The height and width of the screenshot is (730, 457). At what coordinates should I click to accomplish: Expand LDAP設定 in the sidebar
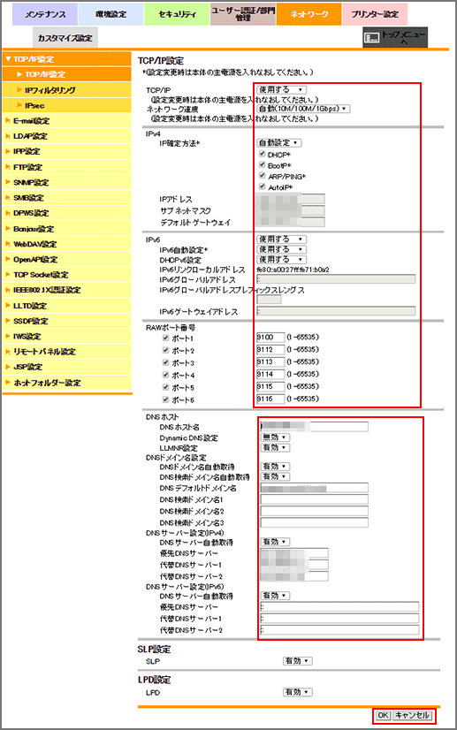click(66, 136)
